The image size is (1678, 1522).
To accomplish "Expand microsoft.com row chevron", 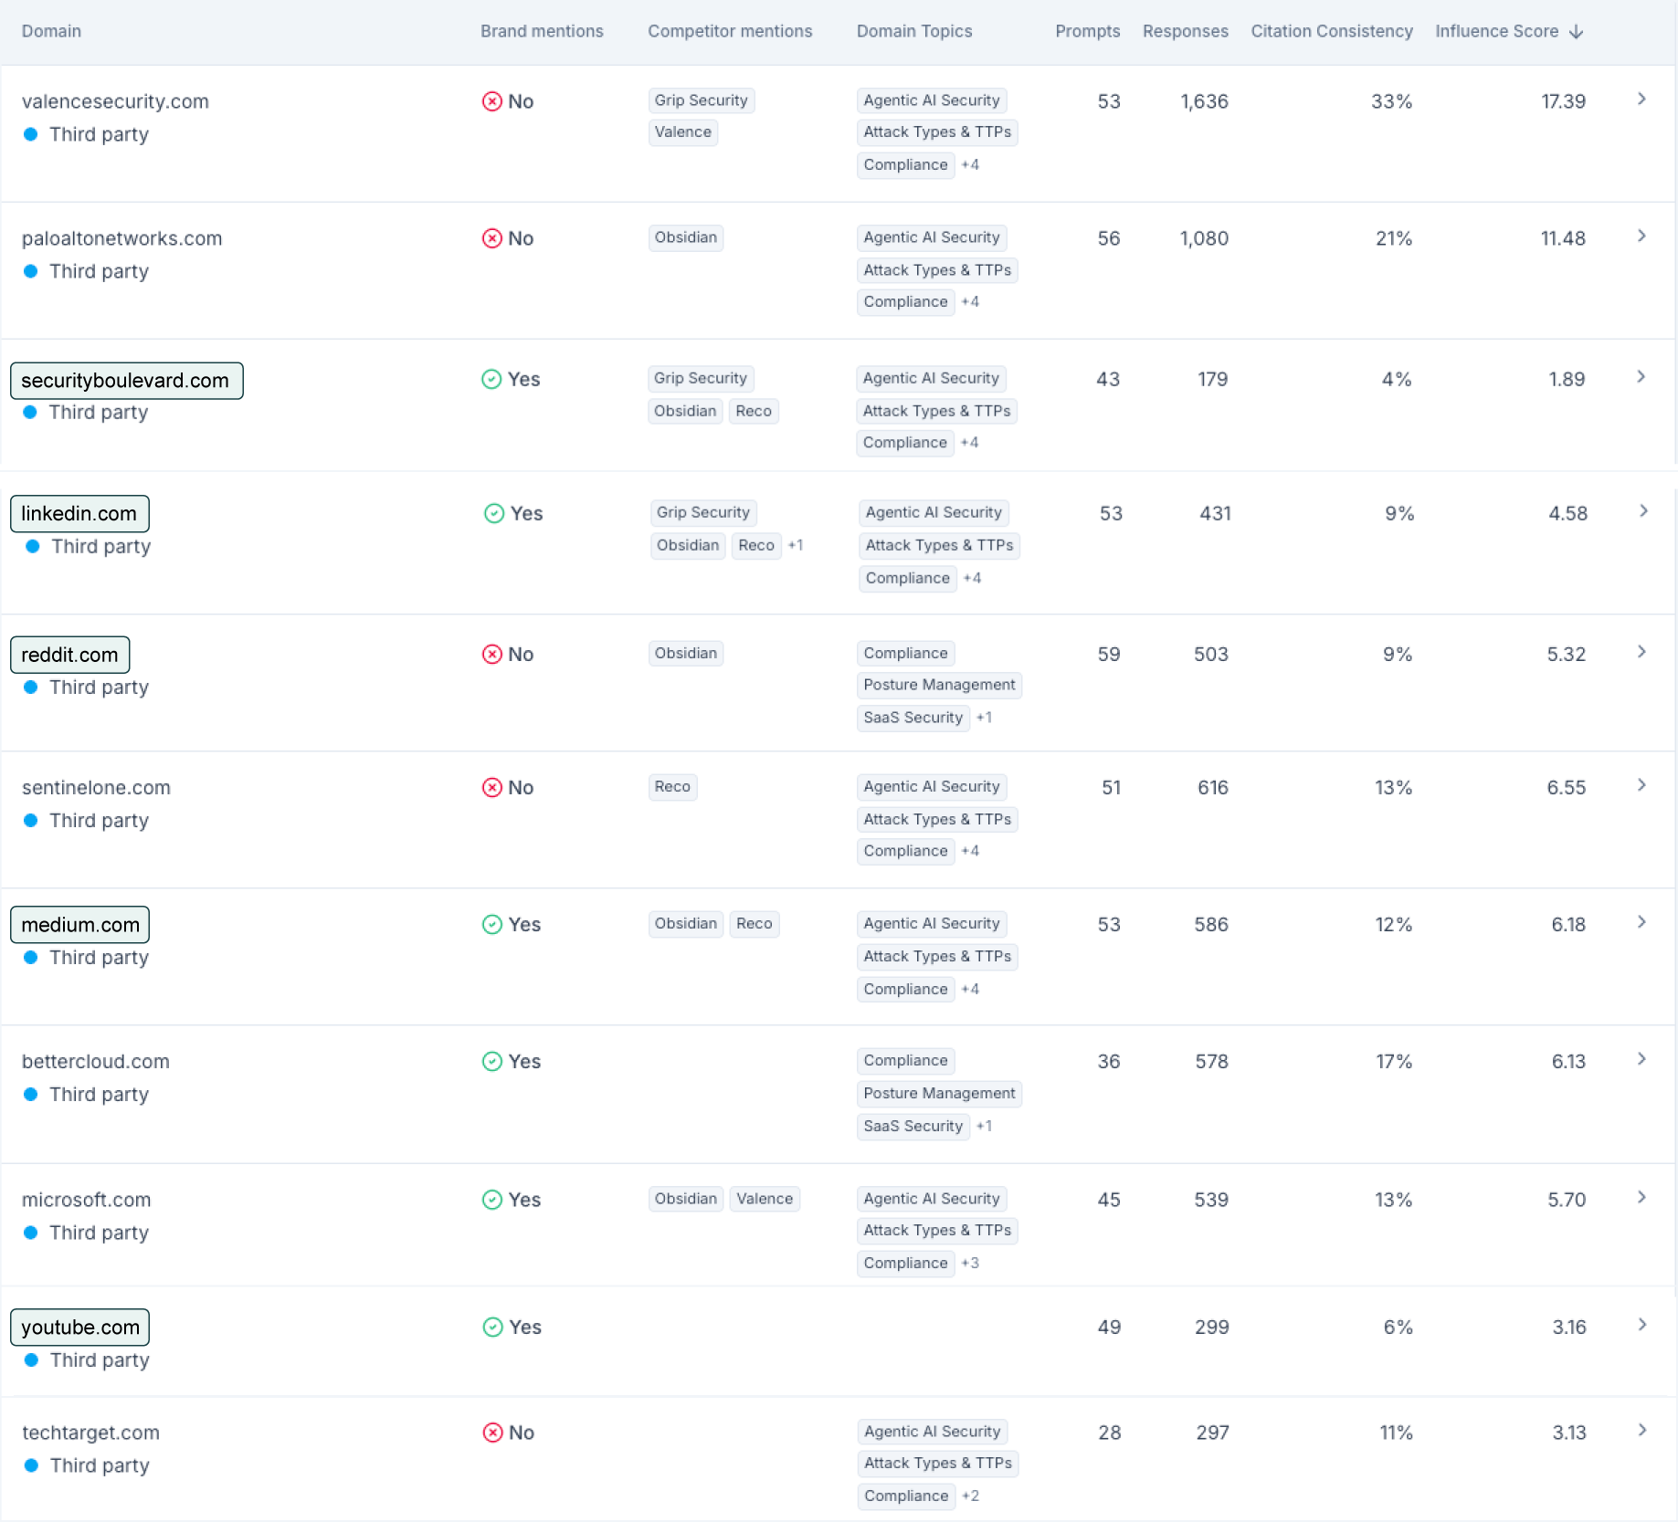I will coord(1641,1196).
